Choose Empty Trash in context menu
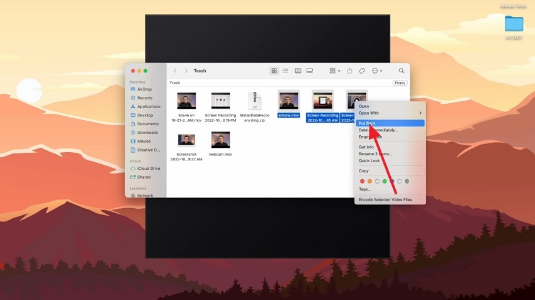 click(390, 136)
